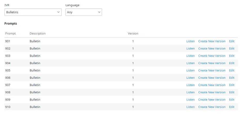Click Bulletin description in row 910
Image resolution: width=243 pixels, height=115 pixels.
(x=35, y=107)
